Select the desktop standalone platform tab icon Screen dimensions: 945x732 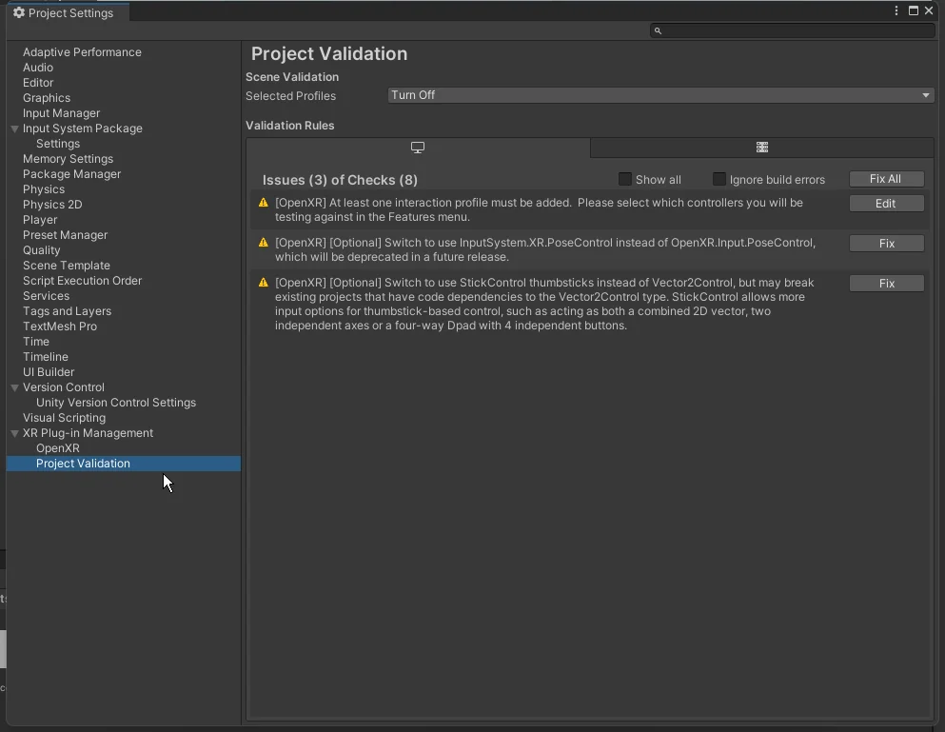click(418, 148)
